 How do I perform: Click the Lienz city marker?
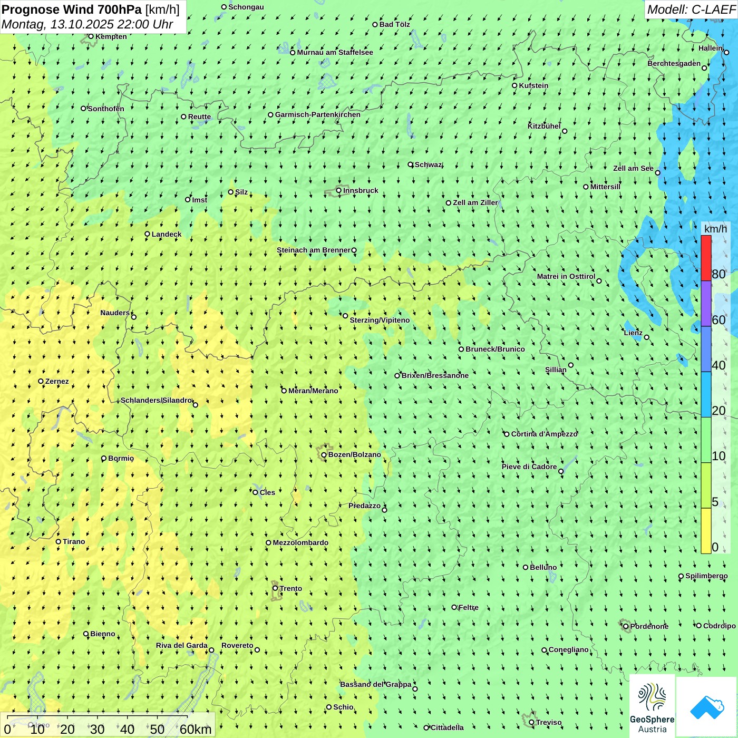pos(647,337)
